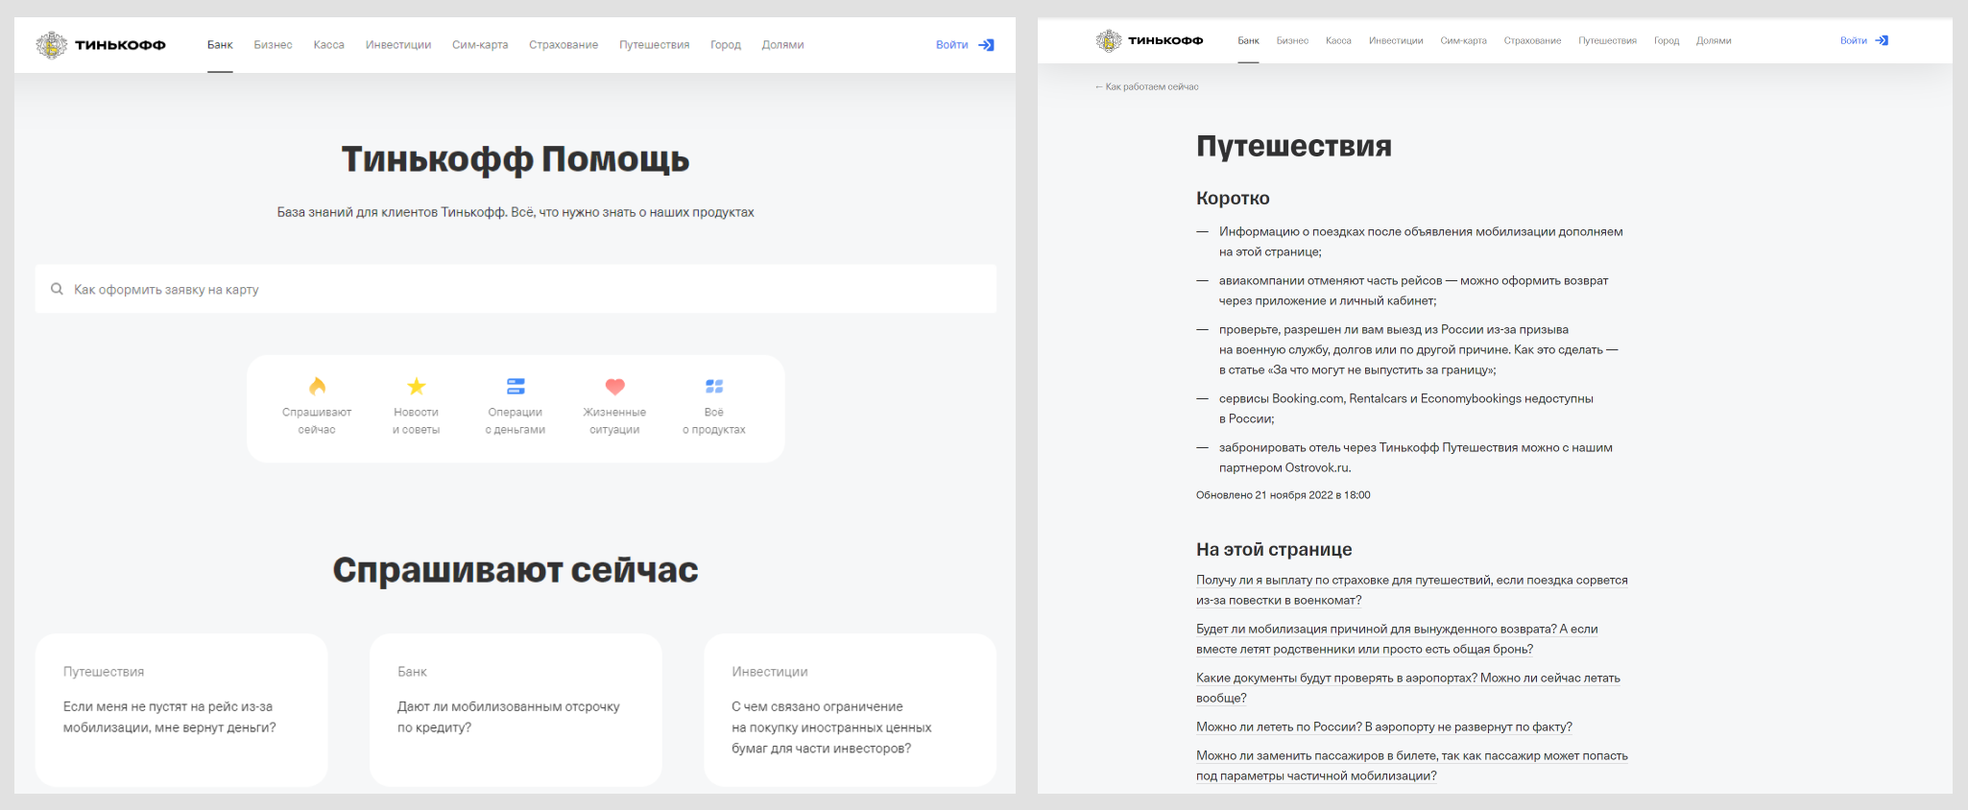Open link 'Получу ли я выплату по страховке'
Screen dimensions: 1968x810
[1411, 590]
